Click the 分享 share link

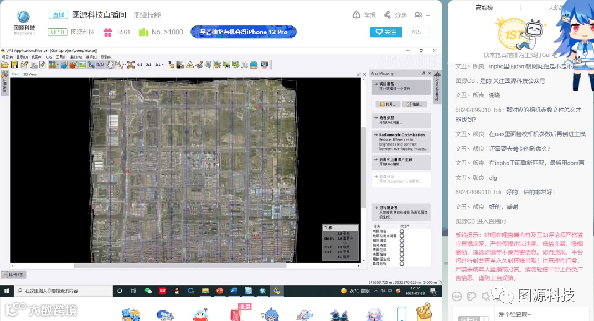coord(395,15)
